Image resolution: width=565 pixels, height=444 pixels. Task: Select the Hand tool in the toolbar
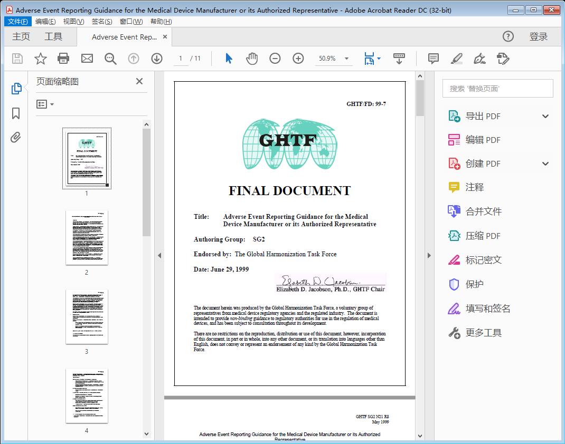pos(252,59)
